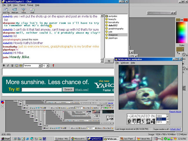Toggle Italic text formatting

8,66
